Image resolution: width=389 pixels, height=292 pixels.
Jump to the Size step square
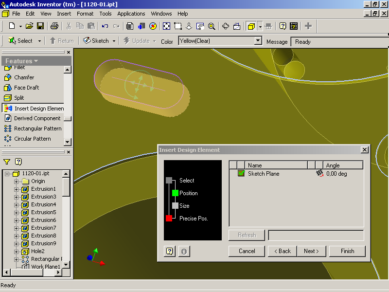click(x=175, y=205)
